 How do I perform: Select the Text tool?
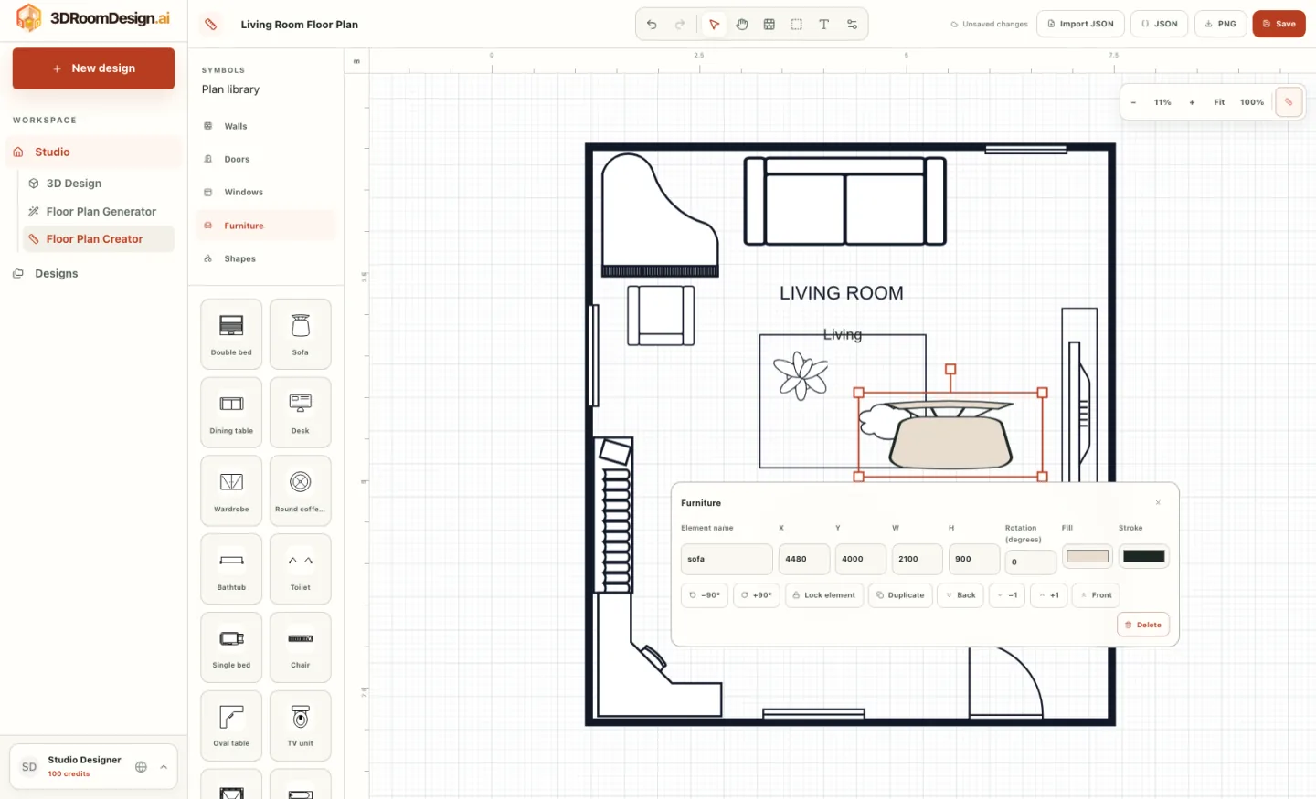tap(824, 25)
